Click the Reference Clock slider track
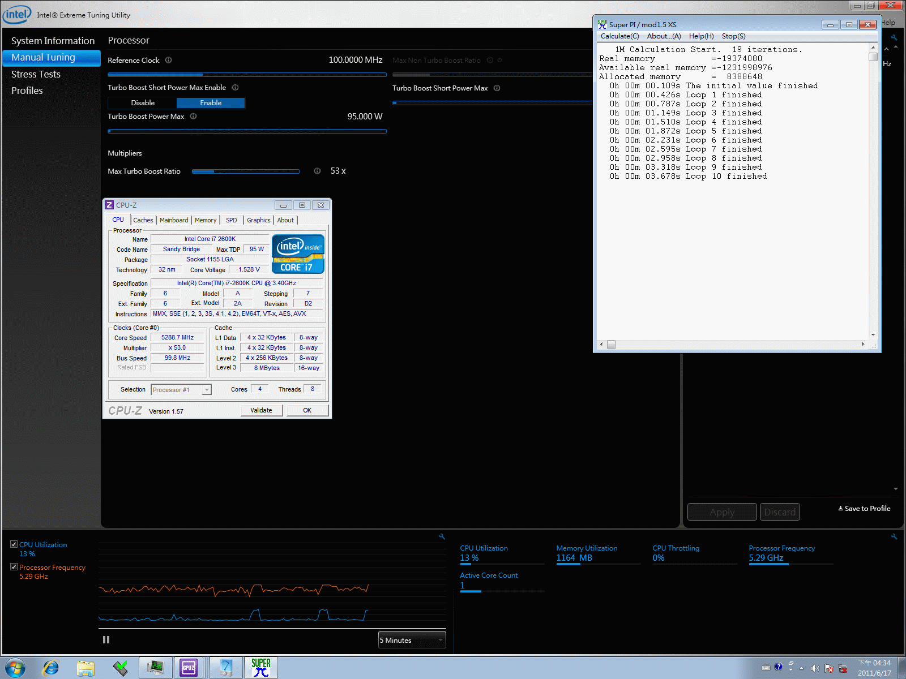Viewport: 906px width, 679px height. [247, 74]
